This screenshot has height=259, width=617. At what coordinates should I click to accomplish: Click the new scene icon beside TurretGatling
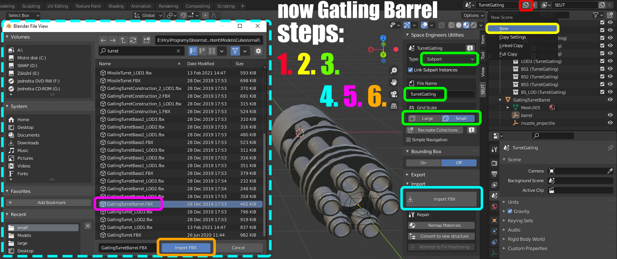(x=526, y=5)
